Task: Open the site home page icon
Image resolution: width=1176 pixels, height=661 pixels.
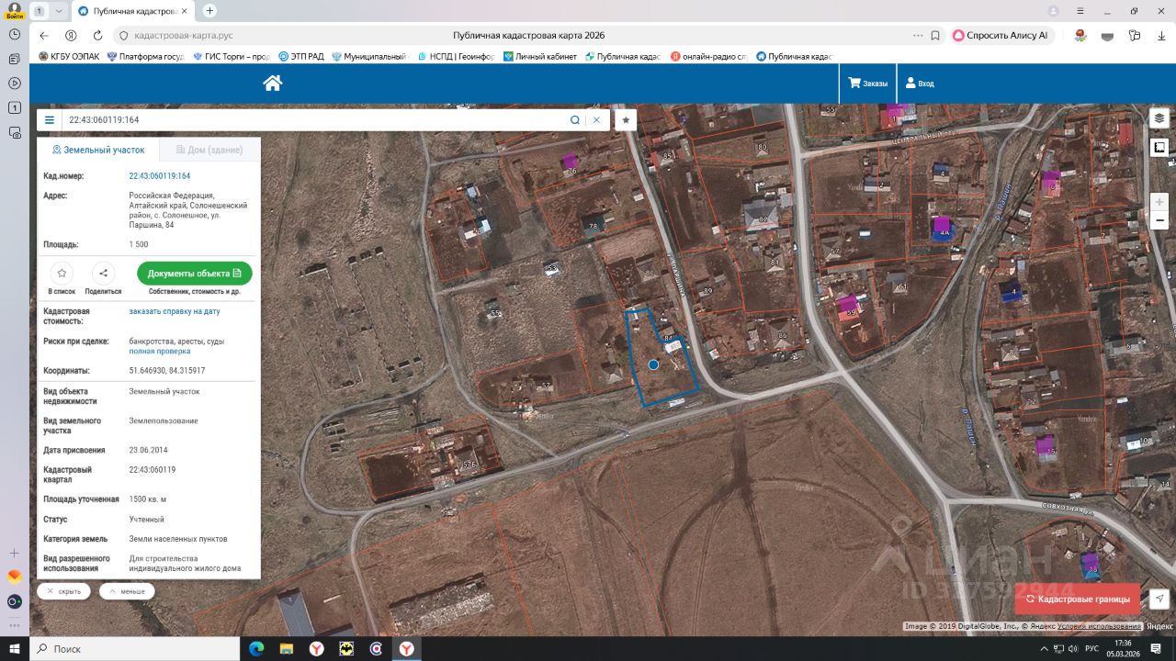Action: (272, 83)
